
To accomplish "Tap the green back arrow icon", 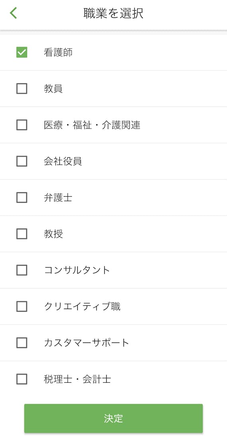I will [13, 13].
